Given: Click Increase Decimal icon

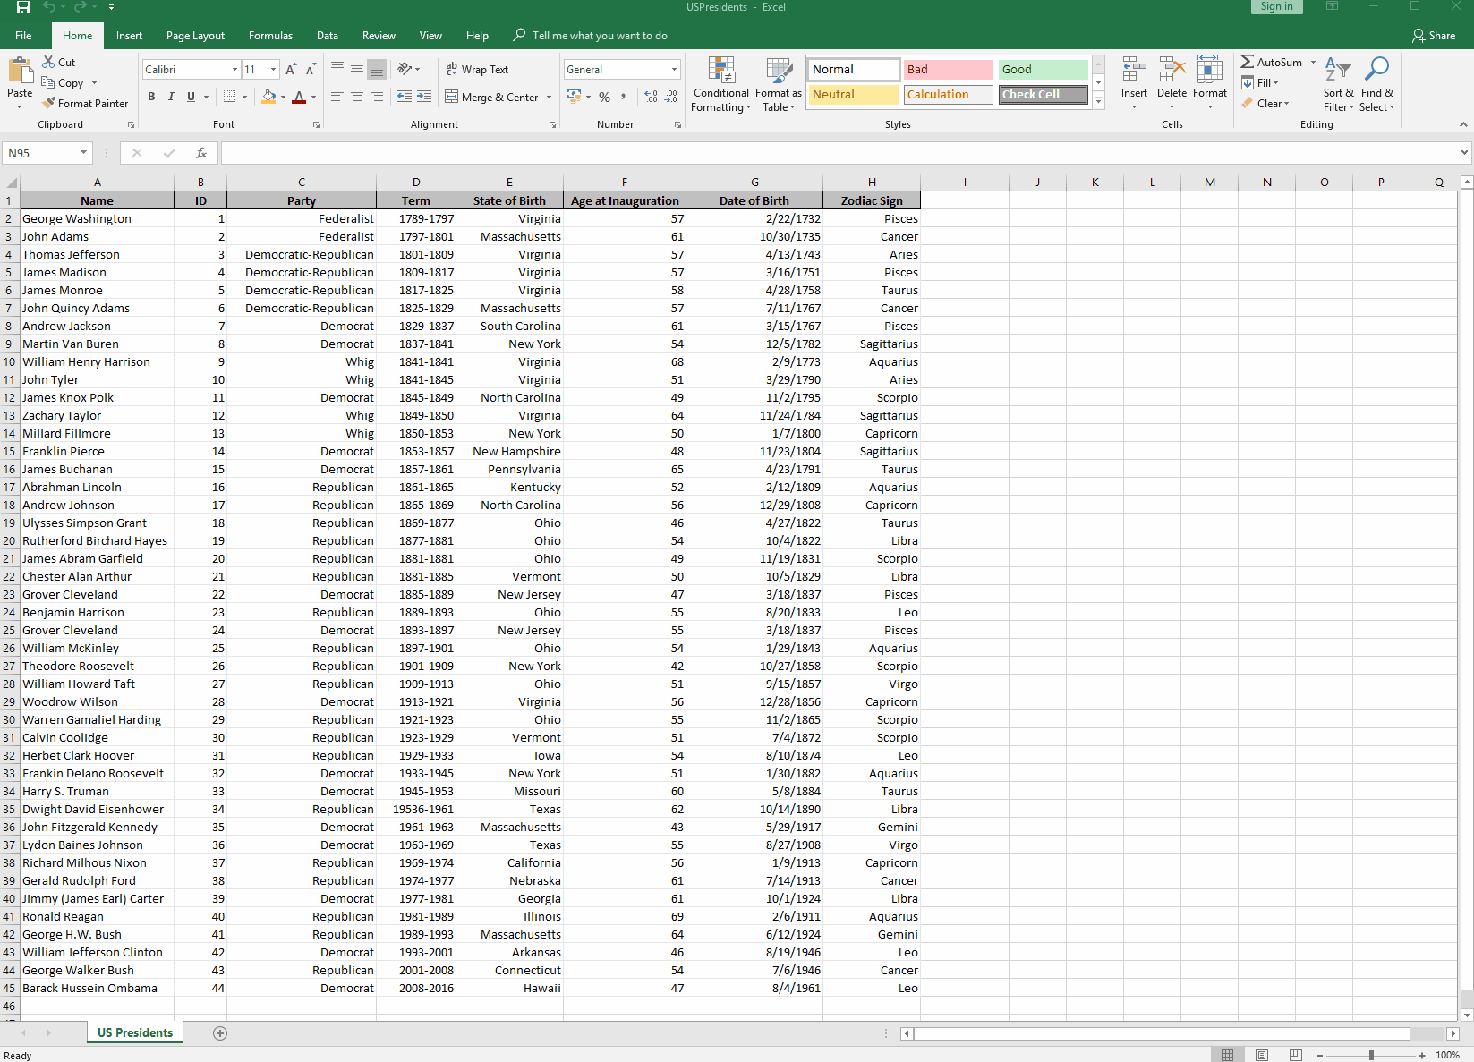Looking at the screenshot, I should point(651,97).
